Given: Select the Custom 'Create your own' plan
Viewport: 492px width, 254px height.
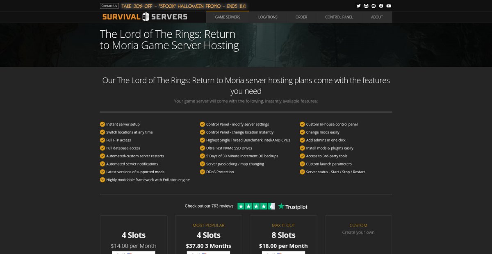Looking at the screenshot, I should 358,235.
